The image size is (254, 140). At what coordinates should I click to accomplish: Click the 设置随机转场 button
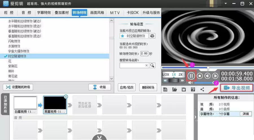tap(18, 87)
